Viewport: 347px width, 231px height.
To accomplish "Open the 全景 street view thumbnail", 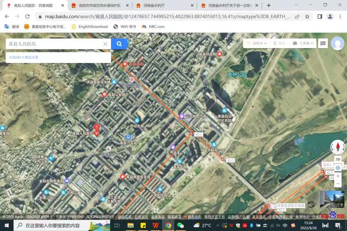I will [x=332, y=199].
